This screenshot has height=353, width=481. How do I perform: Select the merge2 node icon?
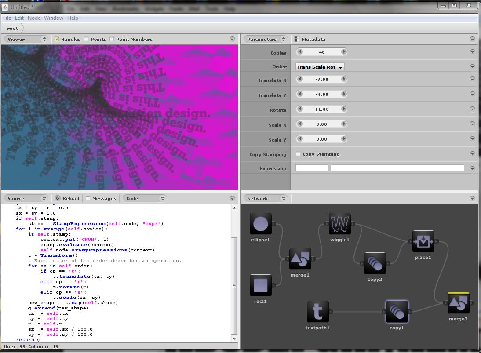click(458, 303)
